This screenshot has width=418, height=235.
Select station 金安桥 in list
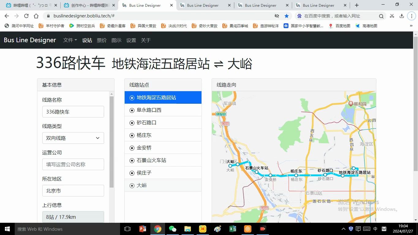[x=163, y=148]
